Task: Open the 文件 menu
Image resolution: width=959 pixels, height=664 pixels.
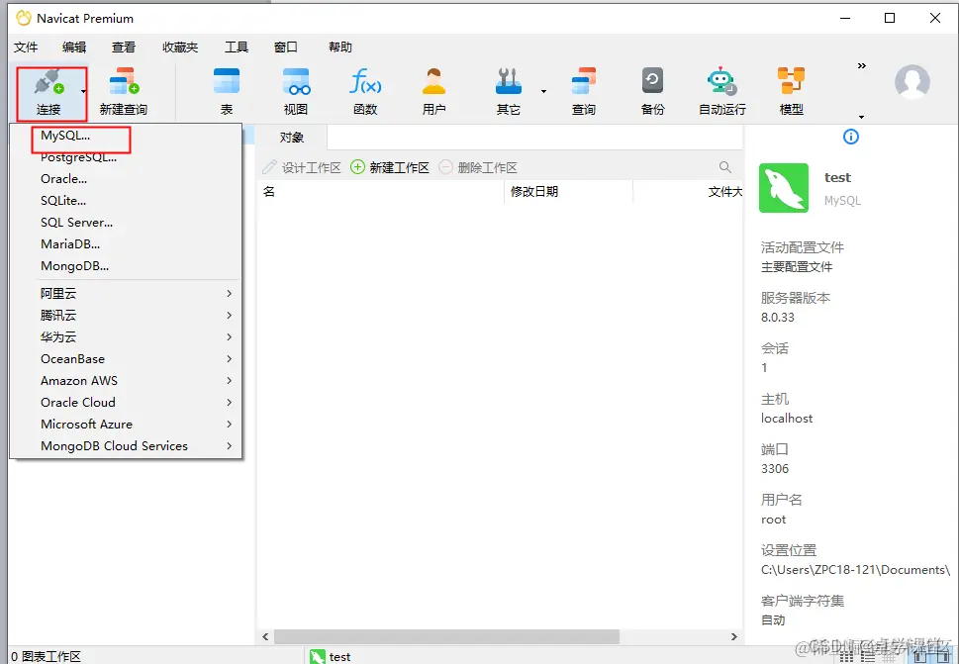Action: click(x=26, y=47)
